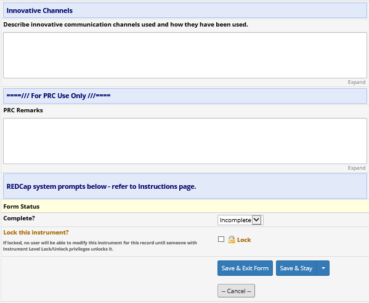This screenshot has height=303, width=369.
Task: Focus the PRC Remarks text area
Action: tap(185, 141)
